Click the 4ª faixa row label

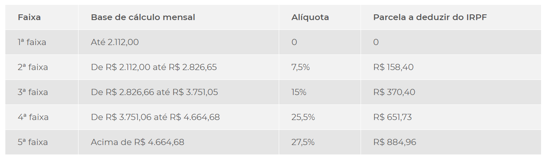[x=33, y=117]
